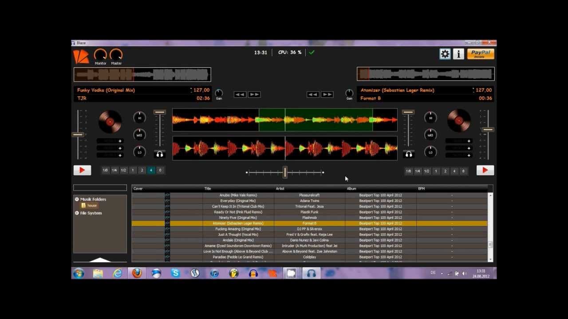The width and height of the screenshot is (568, 319).
Task: Click the left deck HI knob
Action: click(x=139, y=118)
